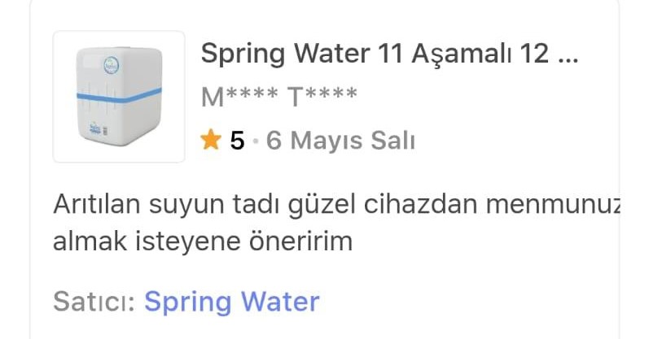This screenshot has height=339, width=649.
Task: Open the Spring Water seller link
Action: click(232, 302)
